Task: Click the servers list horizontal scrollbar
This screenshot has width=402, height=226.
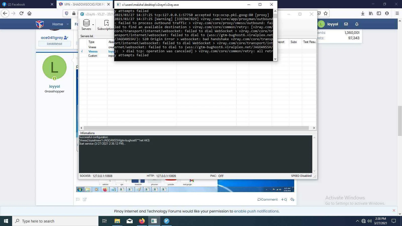Action: click(x=196, y=128)
